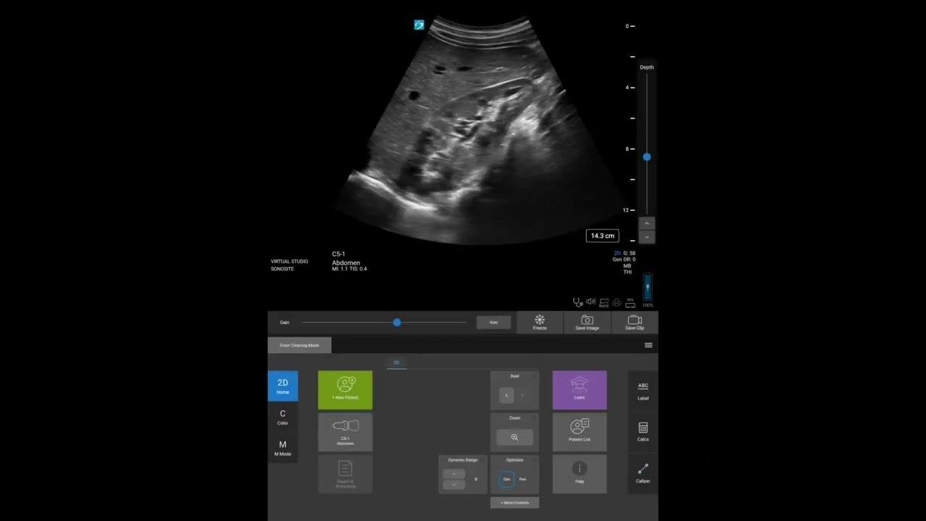
Task: Click the Gain slider handle
Action: (x=396, y=322)
